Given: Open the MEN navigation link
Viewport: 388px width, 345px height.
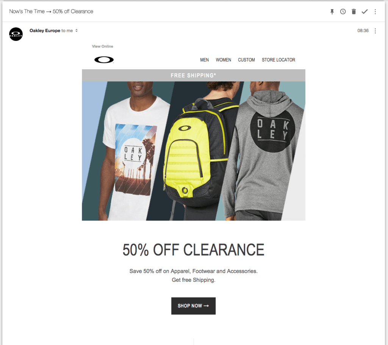Looking at the screenshot, I should click(x=204, y=60).
